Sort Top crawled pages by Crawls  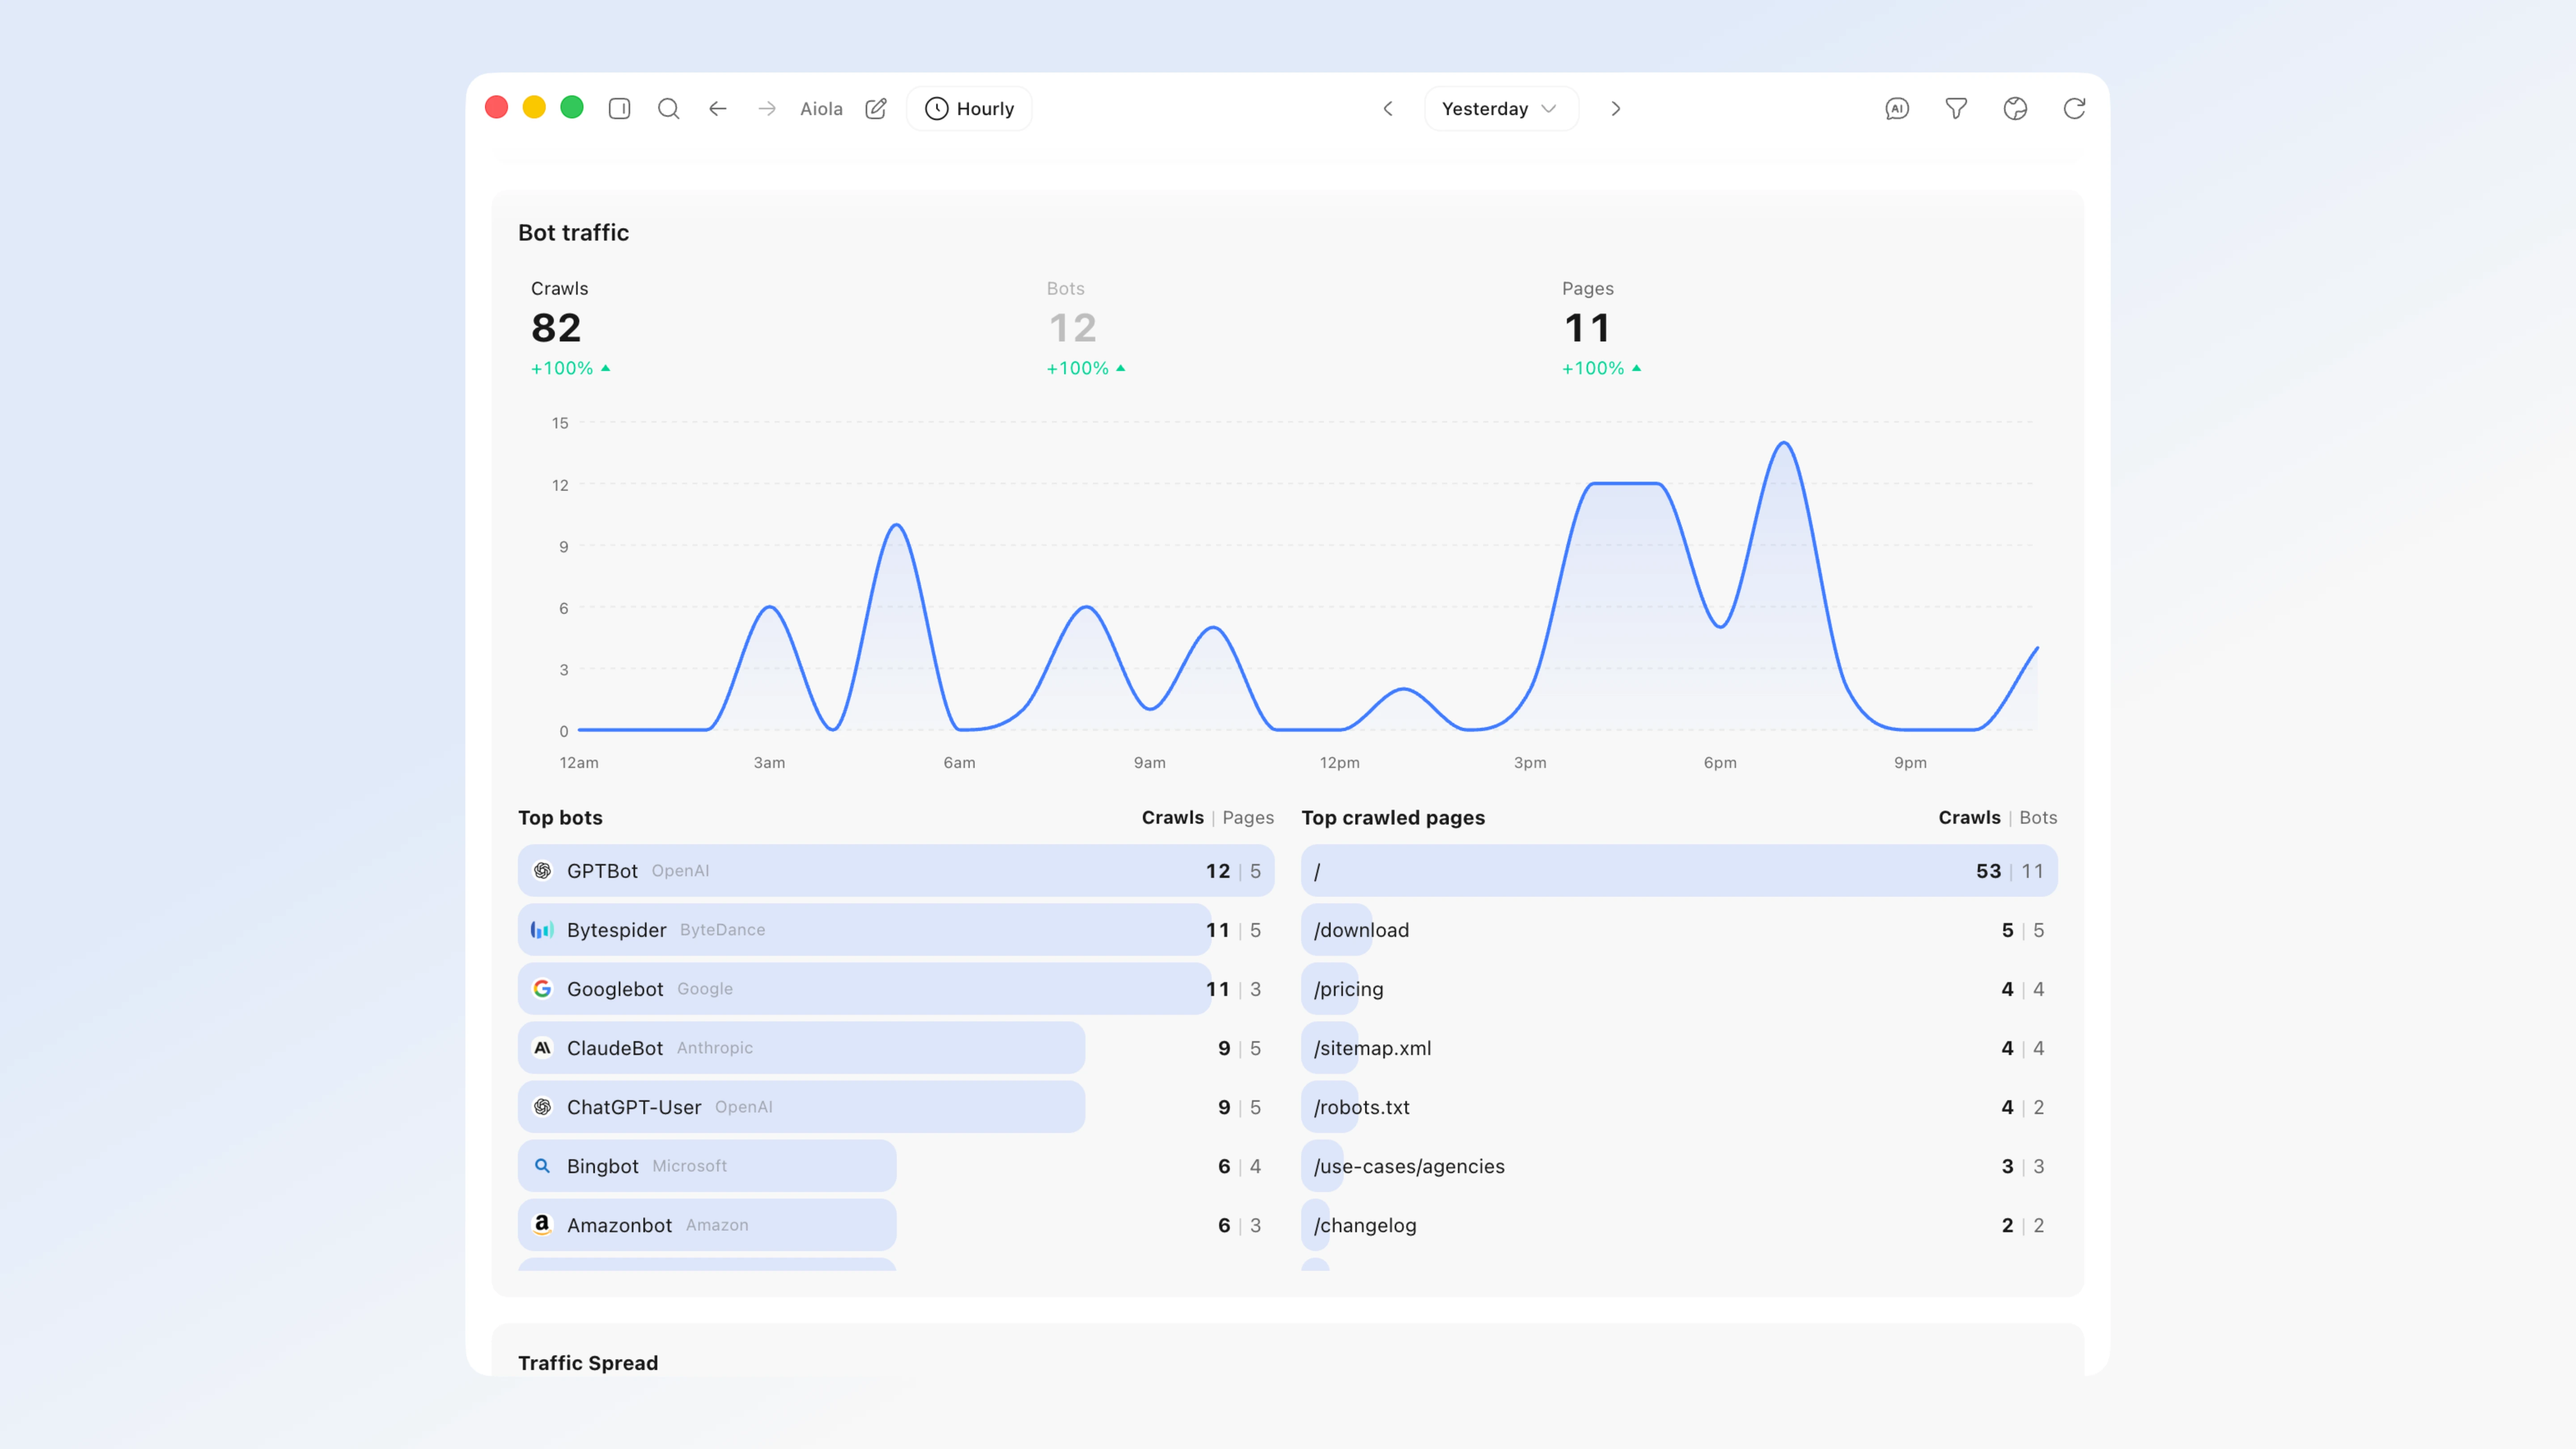[x=1969, y=817]
